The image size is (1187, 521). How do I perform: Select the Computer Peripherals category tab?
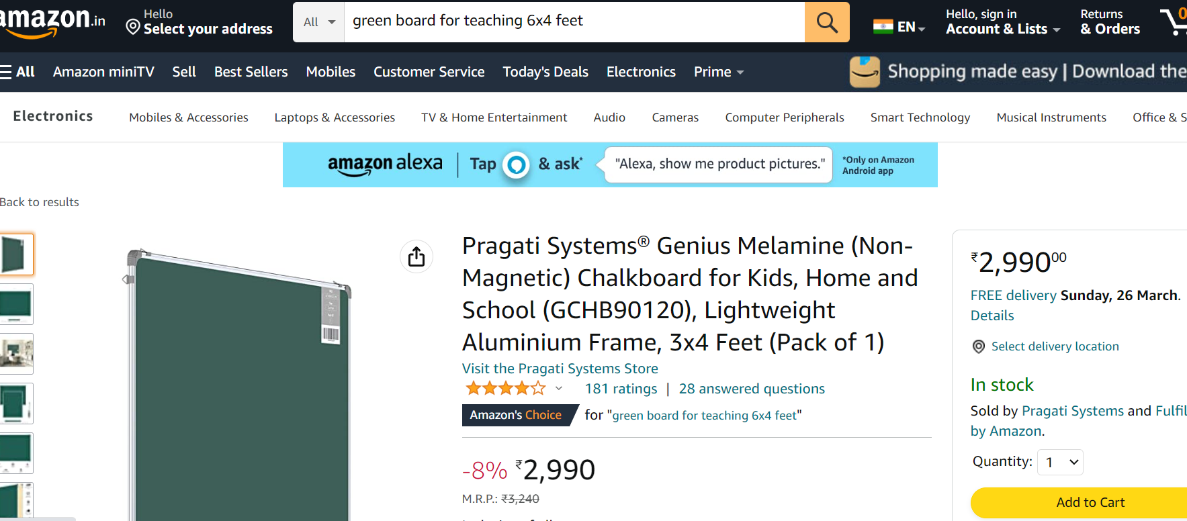click(785, 117)
